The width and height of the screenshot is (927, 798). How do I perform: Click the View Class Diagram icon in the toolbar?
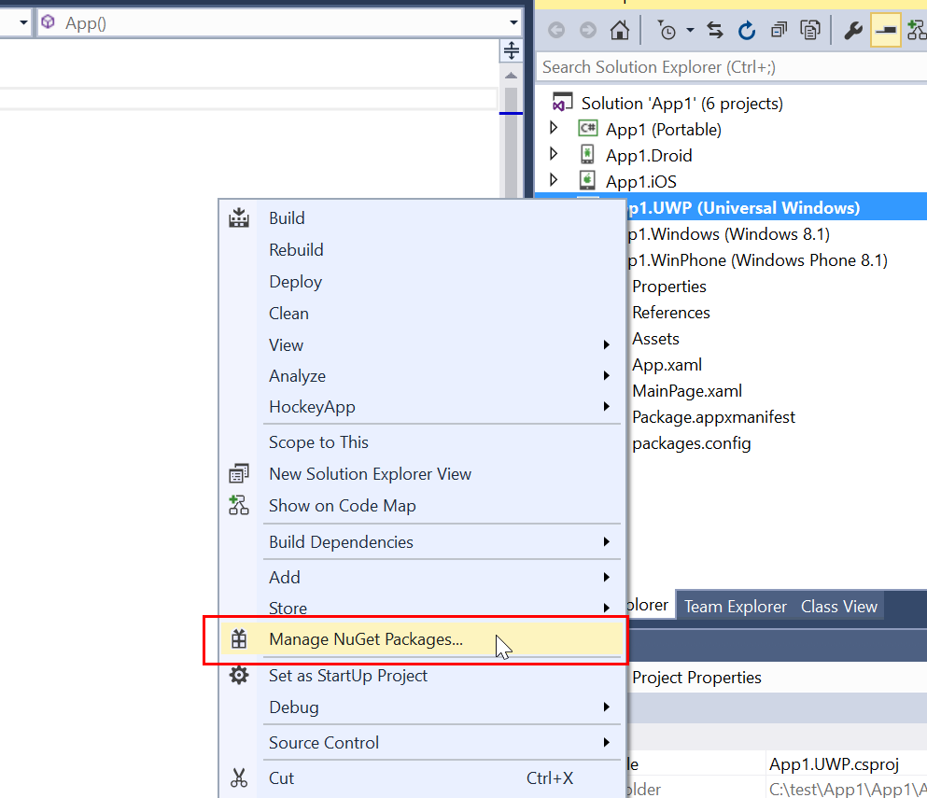point(917,30)
